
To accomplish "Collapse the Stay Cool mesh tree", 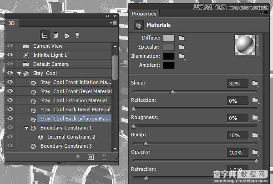I will pos(19,74).
